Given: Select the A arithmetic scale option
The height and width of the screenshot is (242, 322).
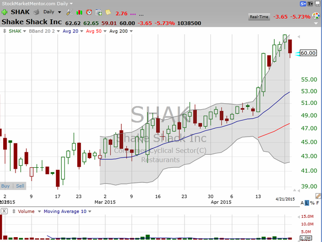Looking at the screenshot, I should click(x=302, y=203).
